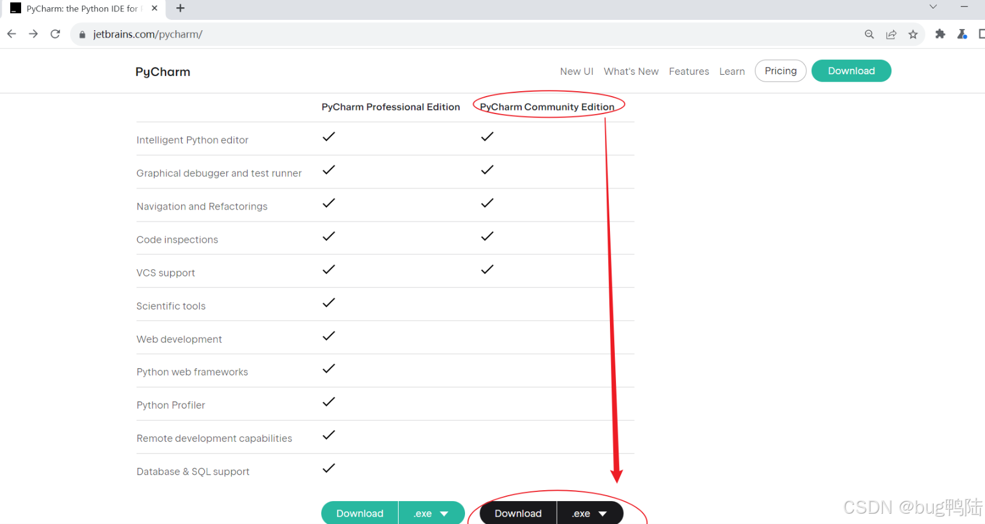Click Professional checkmark for Navigation and Refactorings
Image resolution: width=985 pixels, height=524 pixels.
[329, 203]
